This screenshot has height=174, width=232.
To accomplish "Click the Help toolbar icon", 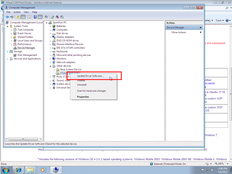I will pyautogui.click(x=35, y=17).
